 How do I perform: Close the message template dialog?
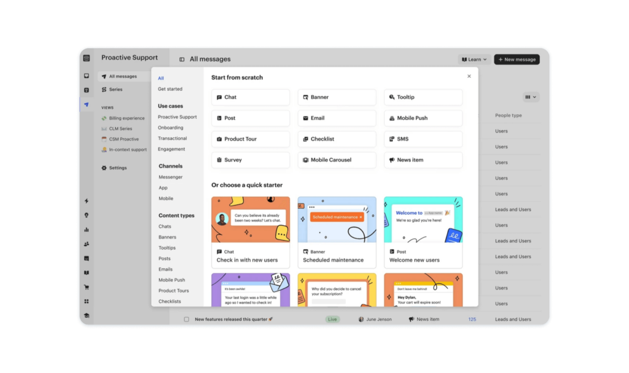(x=469, y=77)
